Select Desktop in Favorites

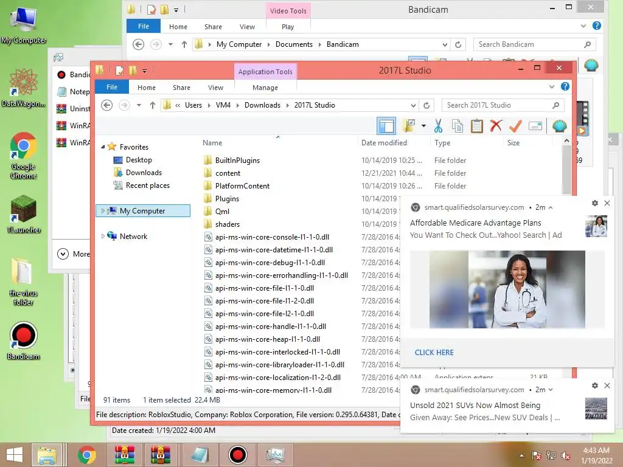(138, 160)
